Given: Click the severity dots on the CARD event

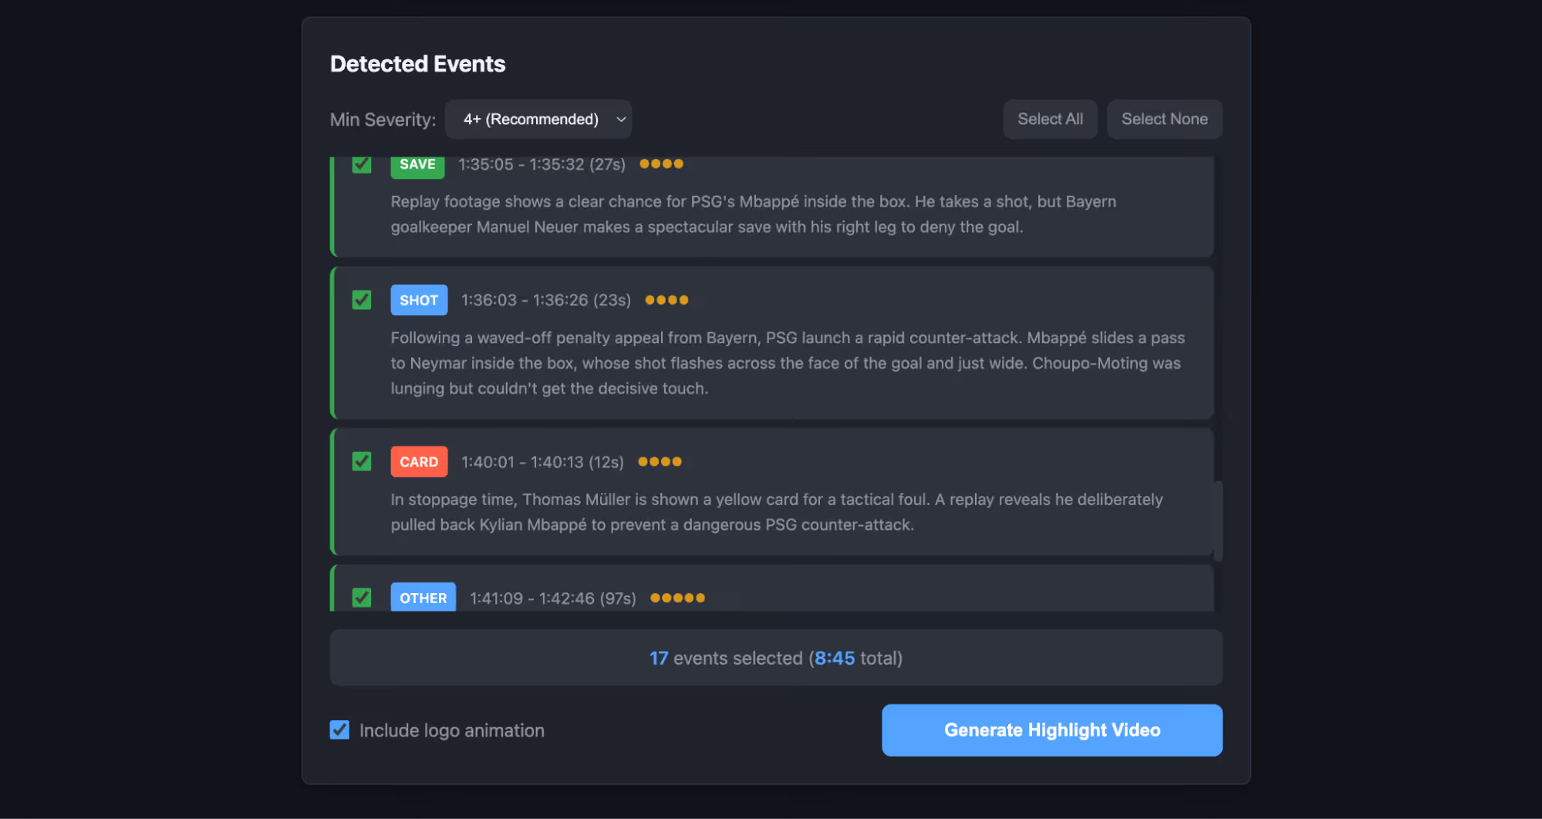Looking at the screenshot, I should tap(660, 461).
